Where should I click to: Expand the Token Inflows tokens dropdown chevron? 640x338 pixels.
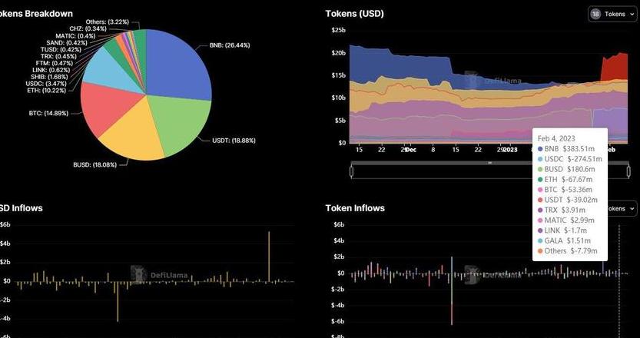[632, 209]
